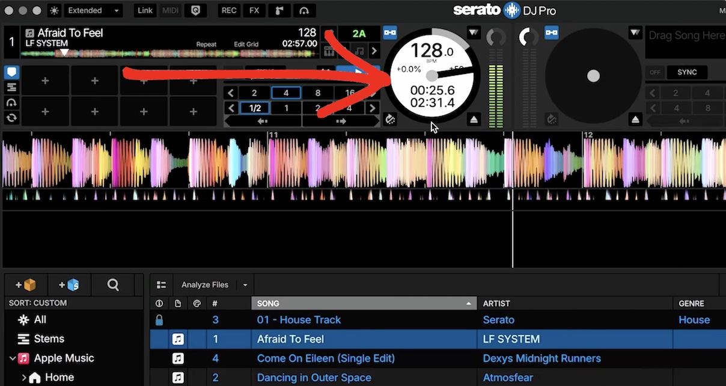Select the hot cue tab on deck 1
The image size is (726, 386).
[11, 73]
